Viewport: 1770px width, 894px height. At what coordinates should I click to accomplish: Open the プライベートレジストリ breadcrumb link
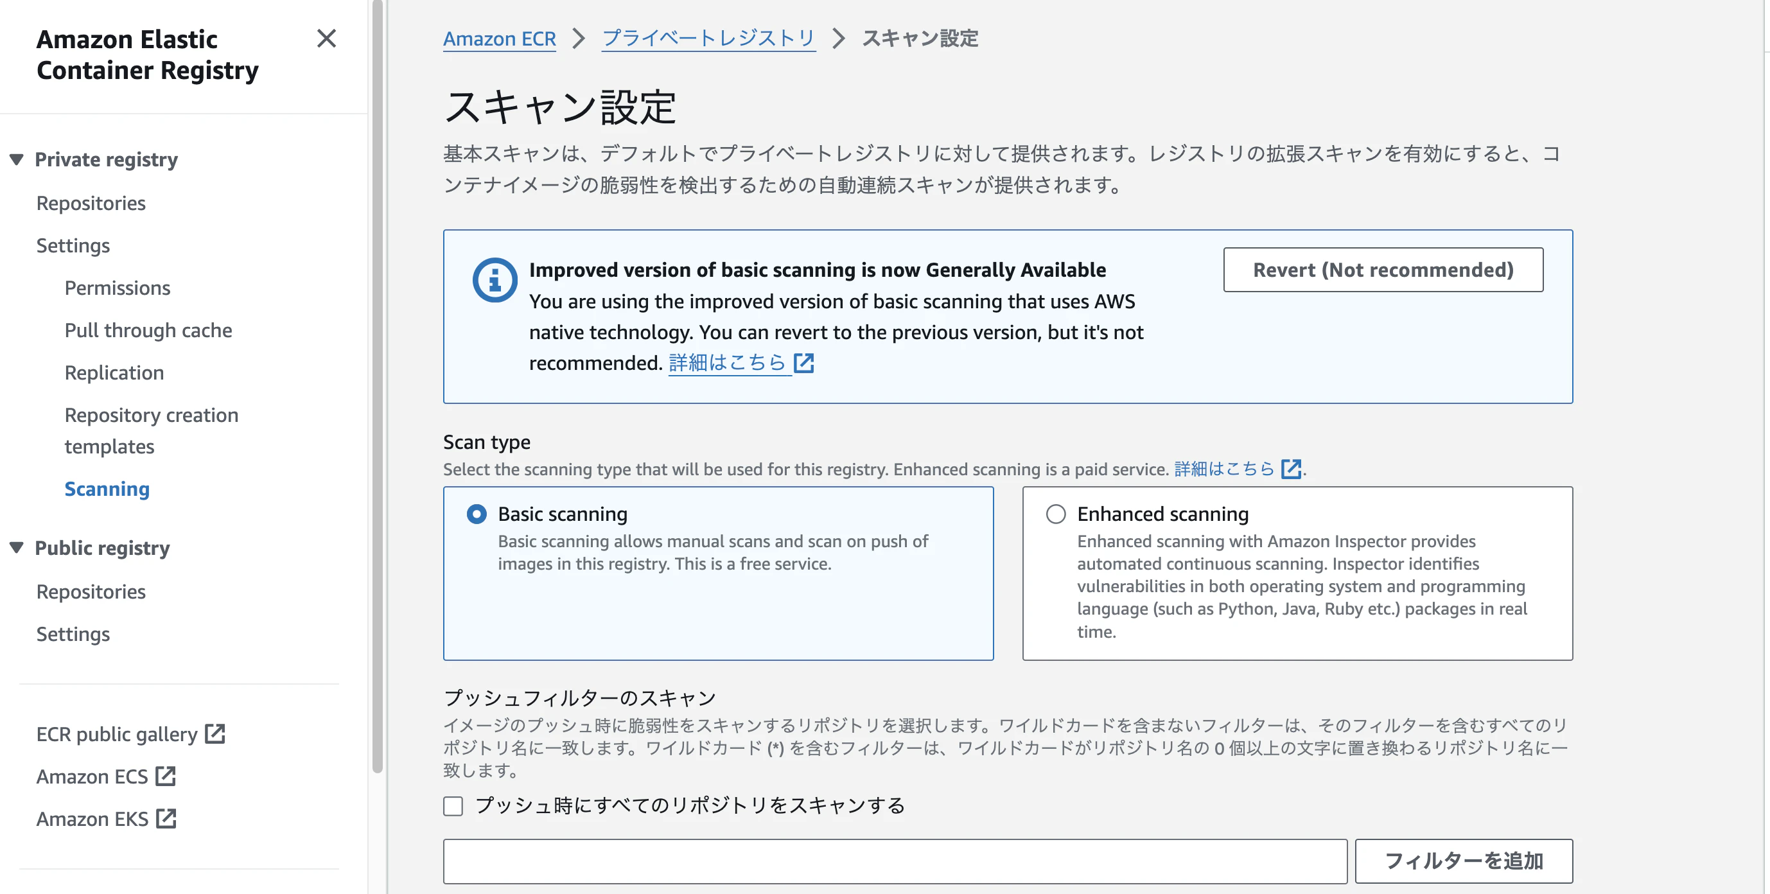tap(708, 39)
